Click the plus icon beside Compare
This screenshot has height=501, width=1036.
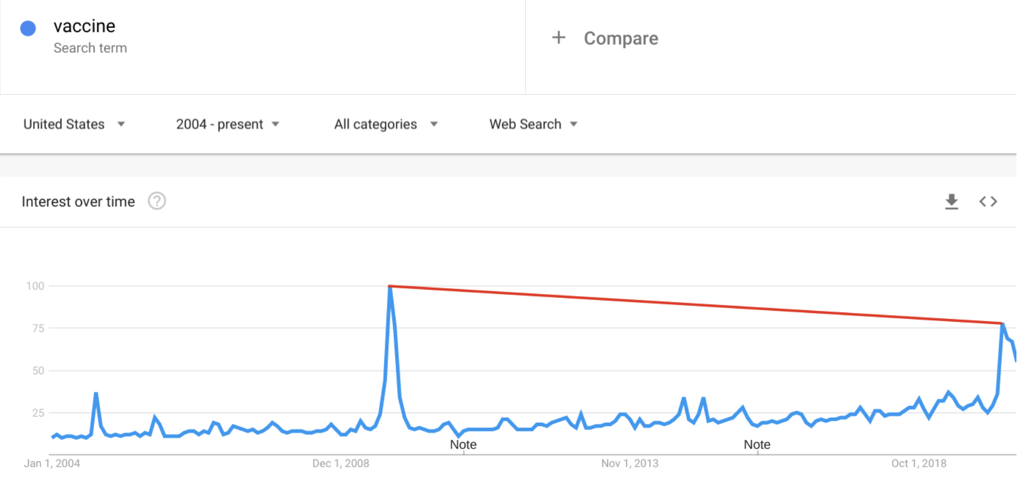coord(559,37)
